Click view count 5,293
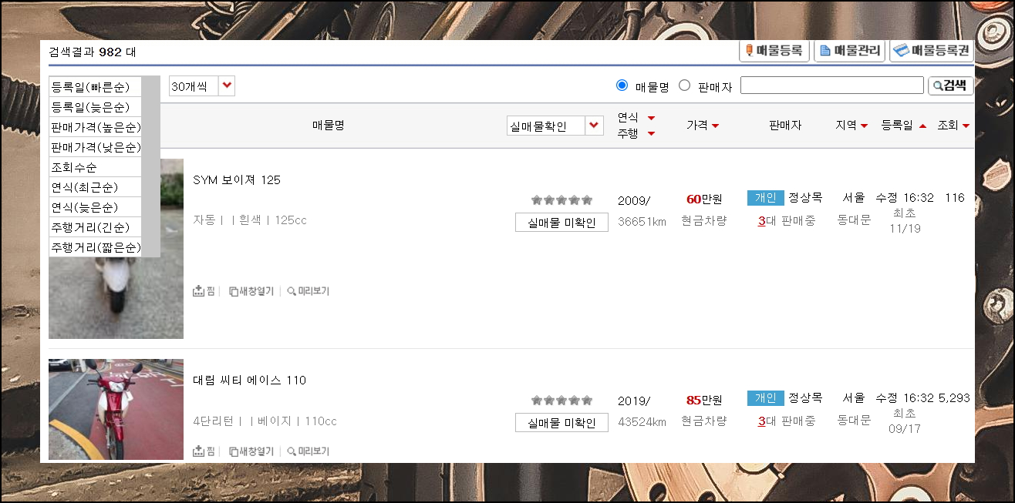The width and height of the screenshot is (1015, 503). [955, 398]
